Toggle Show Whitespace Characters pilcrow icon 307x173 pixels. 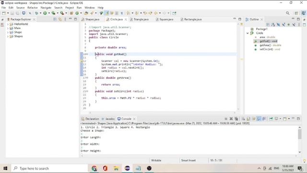pos(121,13)
